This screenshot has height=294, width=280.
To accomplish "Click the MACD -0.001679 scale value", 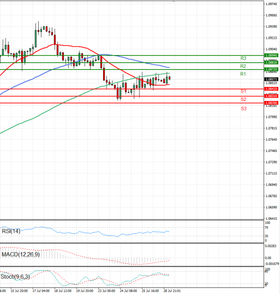I will pyautogui.click(x=272, y=264).
